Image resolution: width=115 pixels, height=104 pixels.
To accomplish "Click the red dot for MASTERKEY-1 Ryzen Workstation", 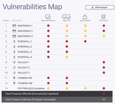I will (x=48, y=26).
